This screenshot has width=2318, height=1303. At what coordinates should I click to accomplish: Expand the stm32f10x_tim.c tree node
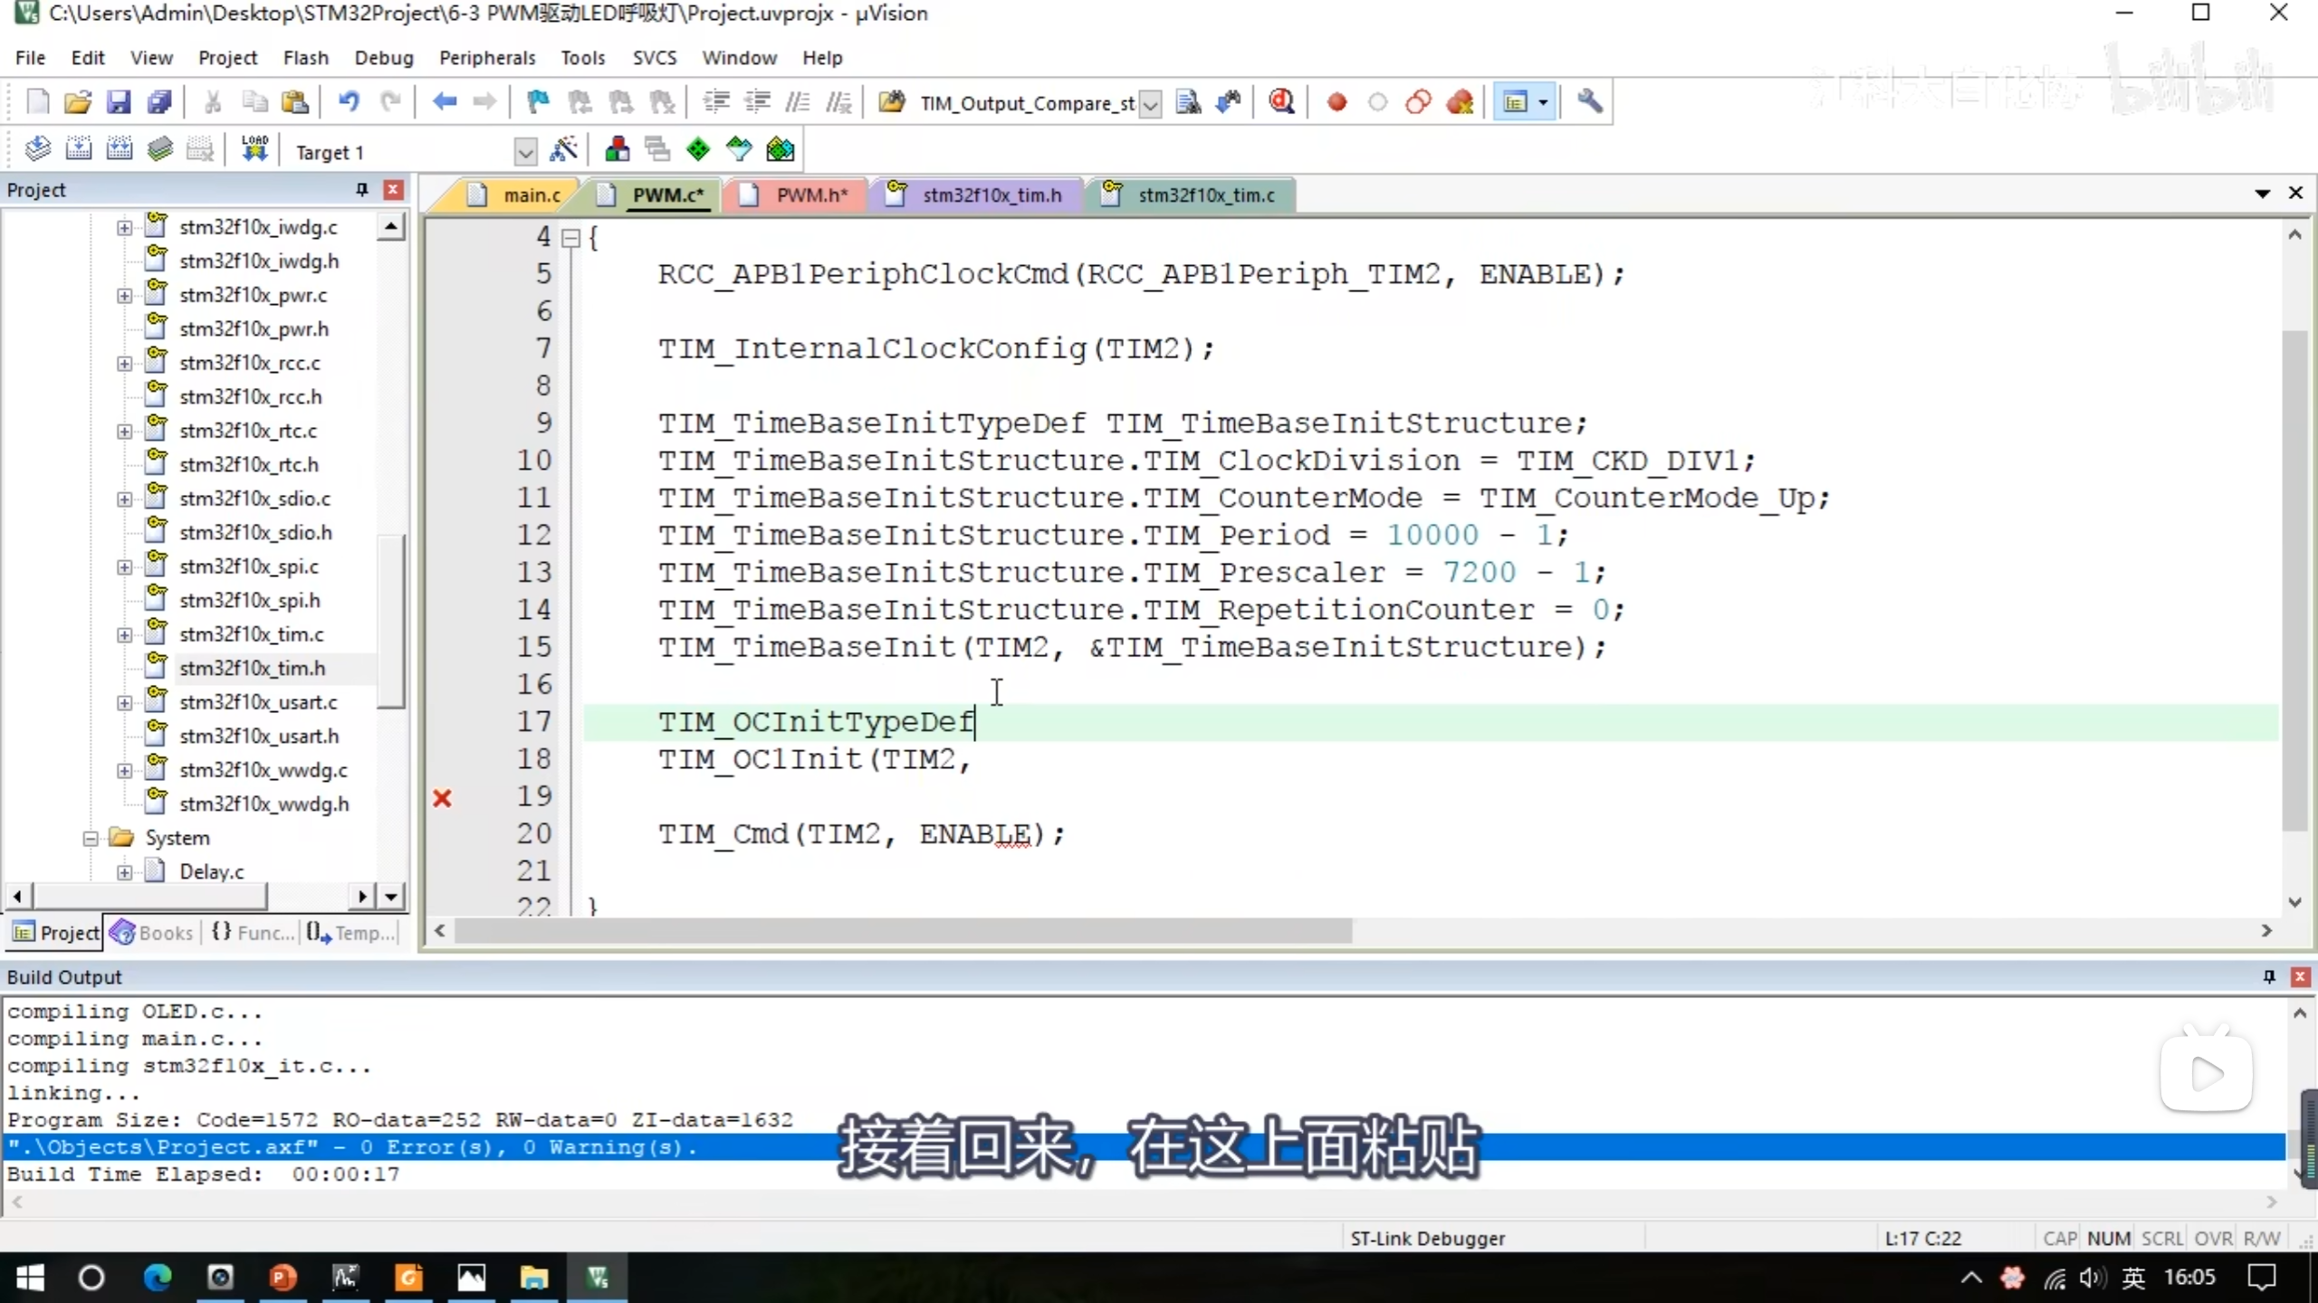pos(124,634)
